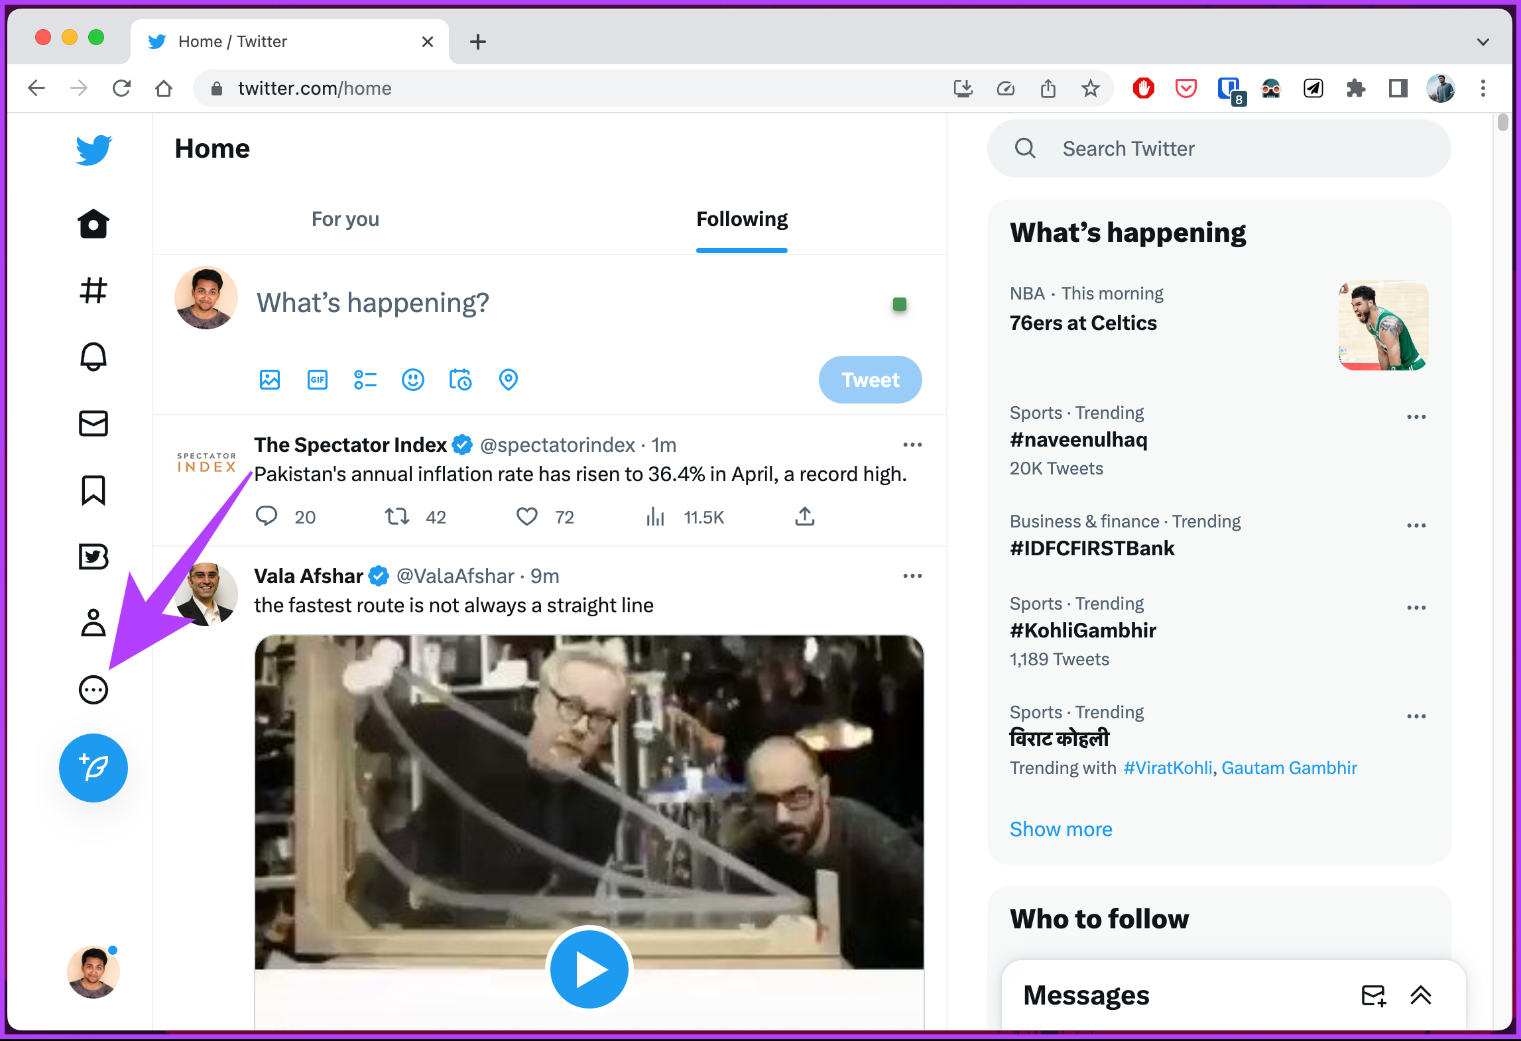Open more options for Vala Afshar tweet
The height and width of the screenshot is (1041, 1521).
912,576
